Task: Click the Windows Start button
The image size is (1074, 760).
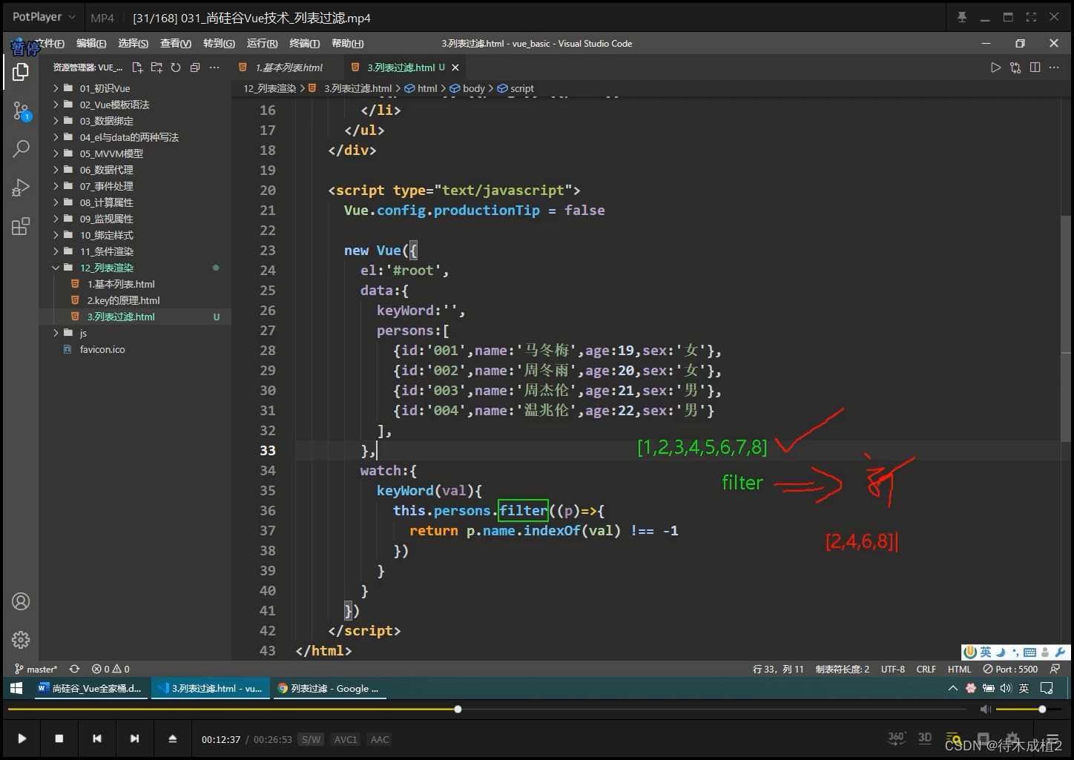Action: coord(16,688)
